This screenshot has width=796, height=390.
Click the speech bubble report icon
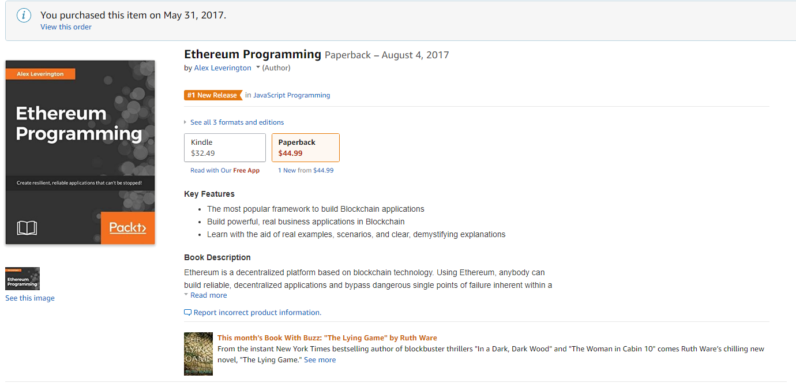[x=187, y=313]
